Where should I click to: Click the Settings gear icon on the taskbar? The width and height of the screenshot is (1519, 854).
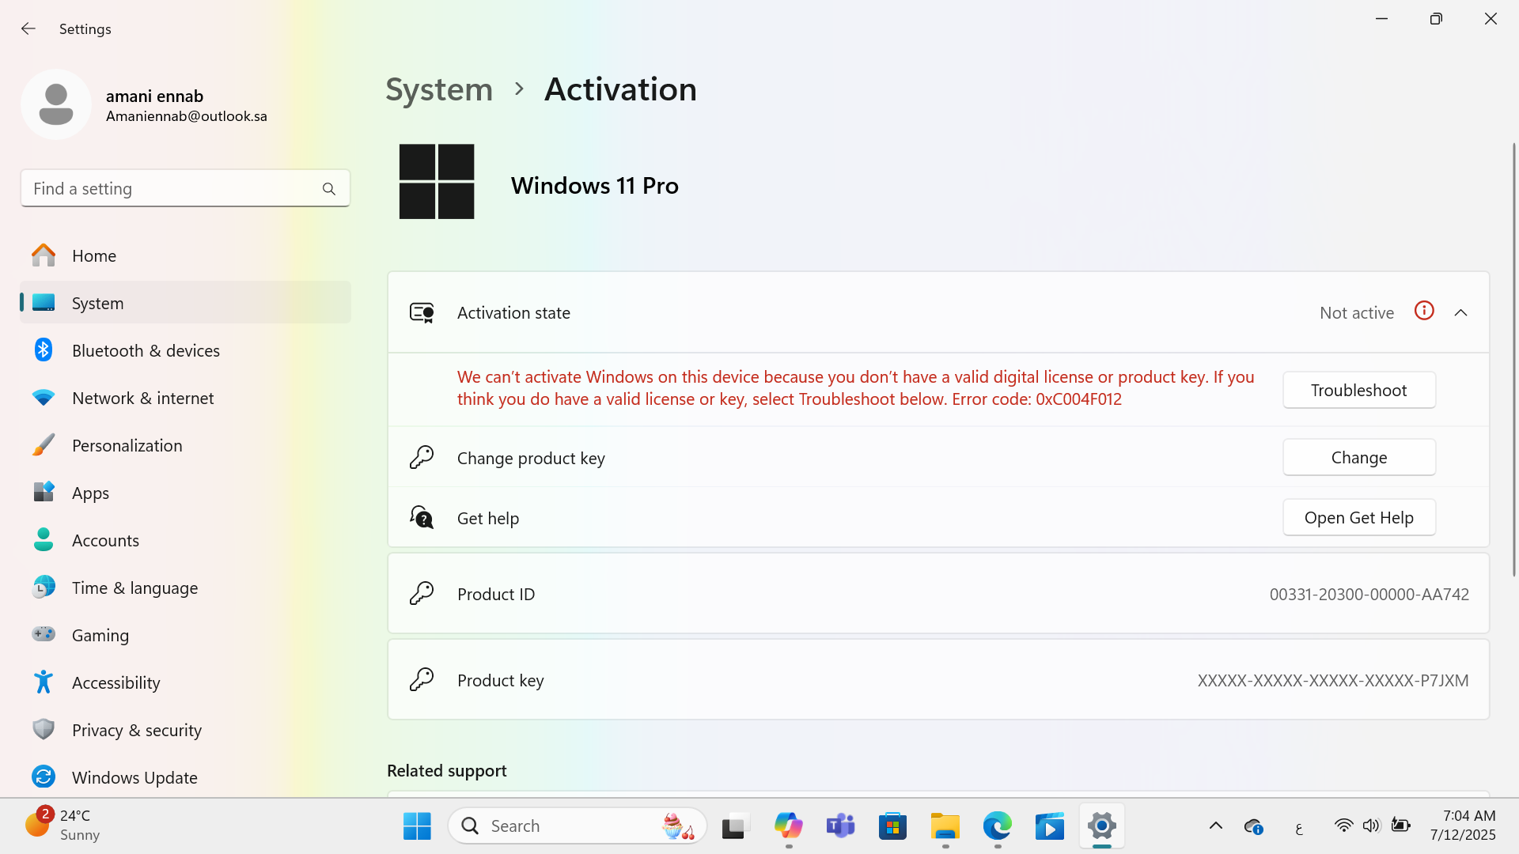click(1102, 826)
